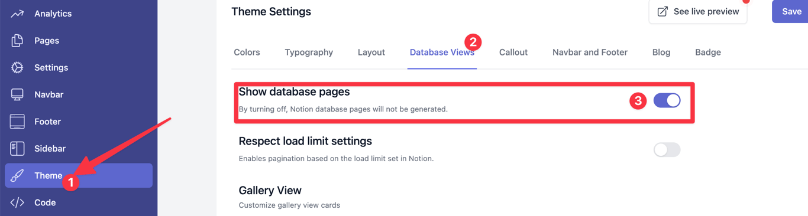Switch to the Blog tab
The width and height of the screenshot is (808, 216).
point(661,53)
